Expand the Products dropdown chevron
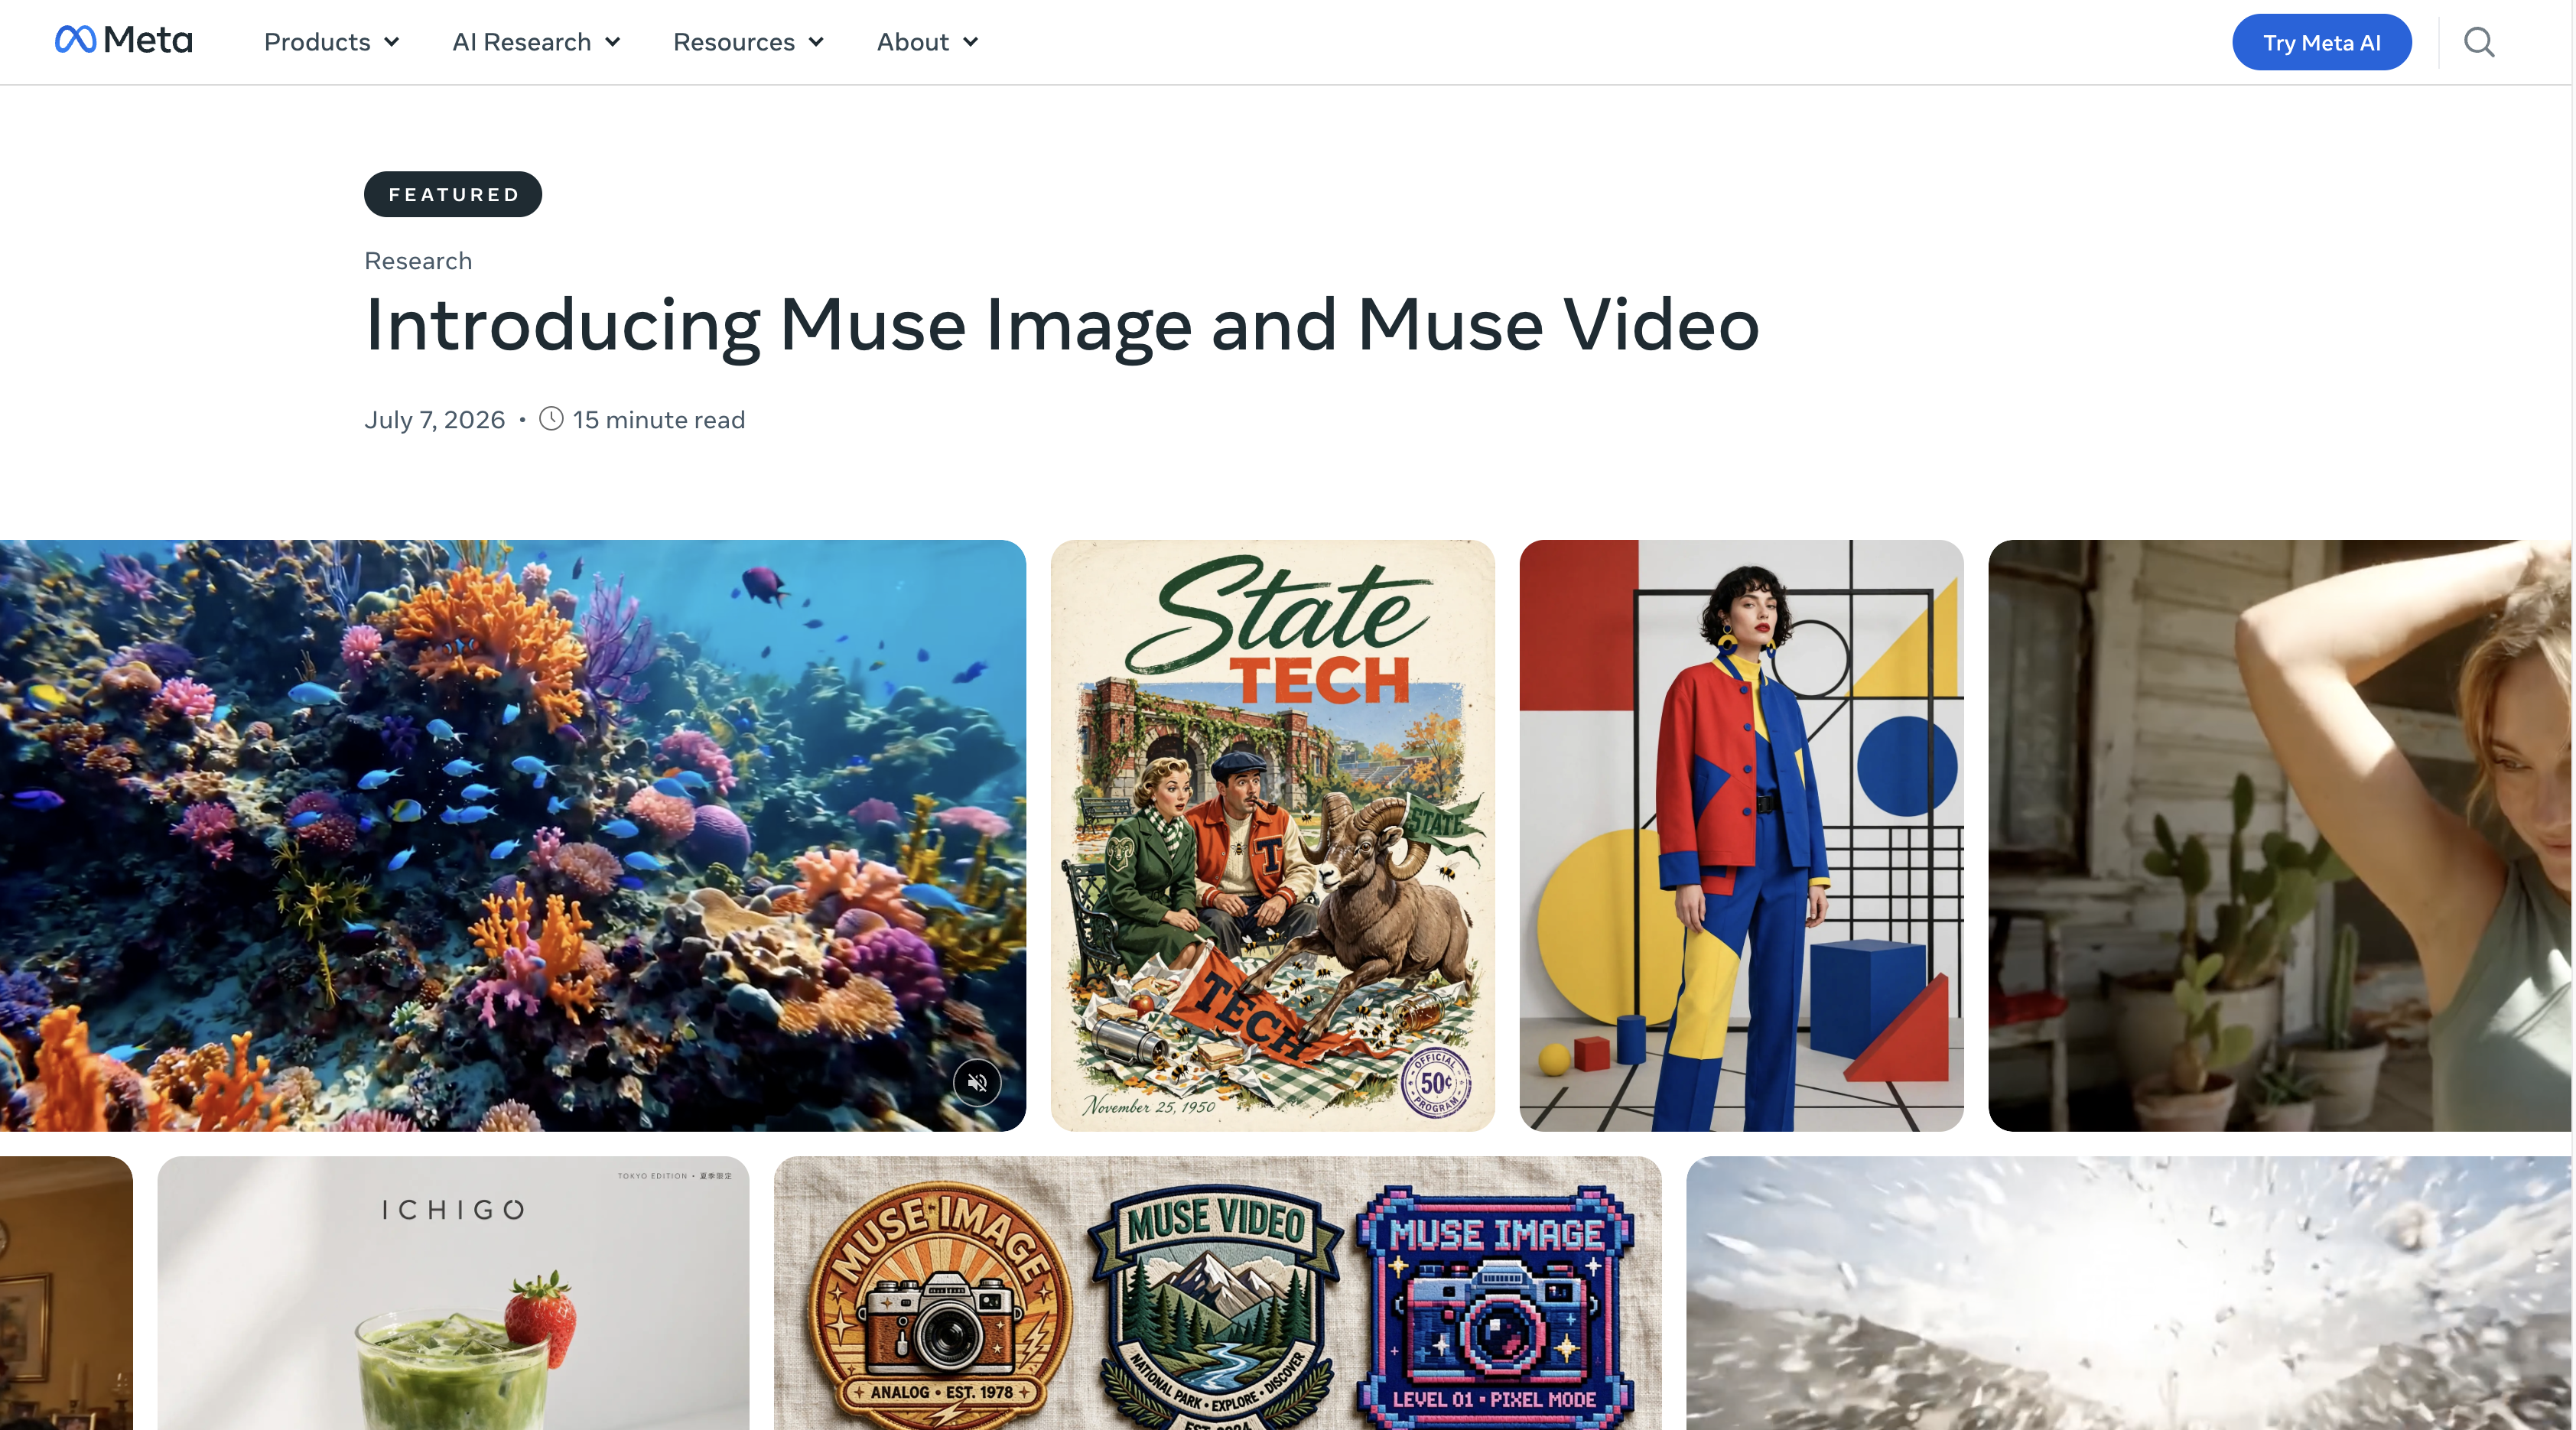 [x=392, y=42]
